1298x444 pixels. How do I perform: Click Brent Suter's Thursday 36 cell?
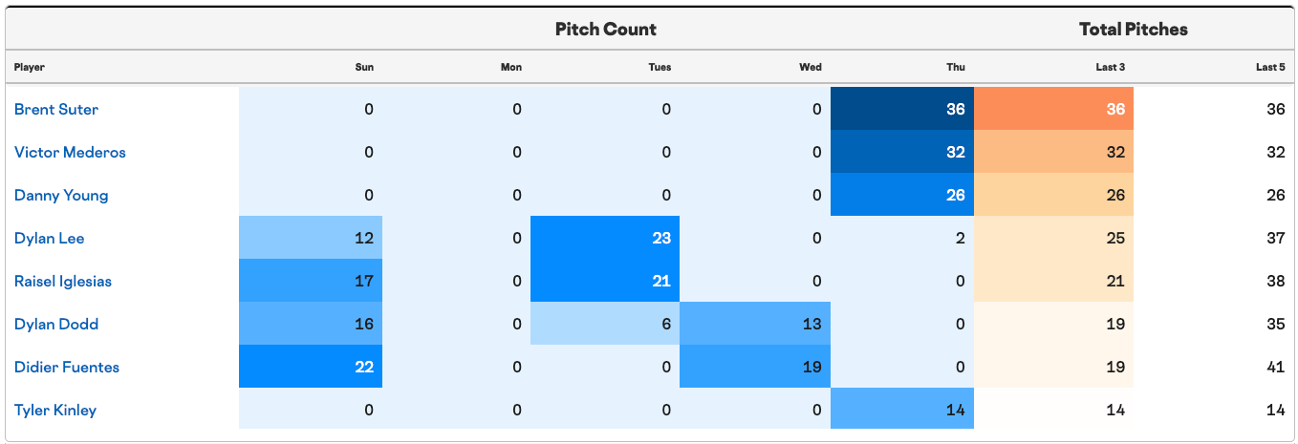902,109
